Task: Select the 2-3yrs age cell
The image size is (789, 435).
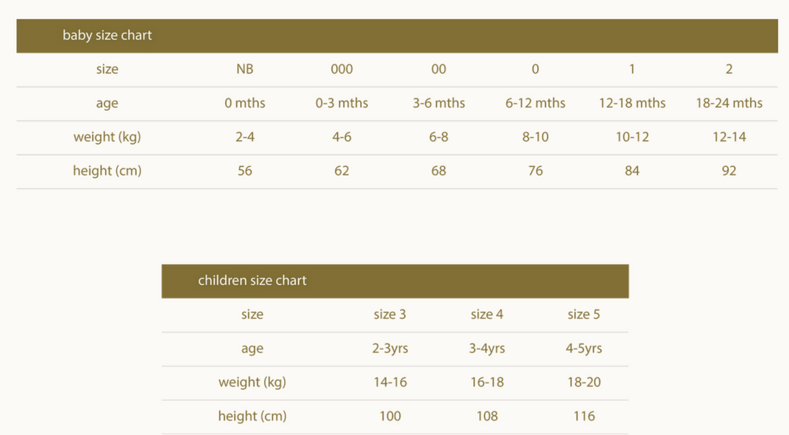Action: coord(390,349)
